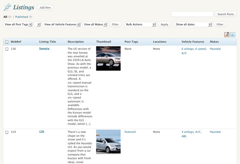
Task: Click Hyundai make link in i20 row
Action: (215, 132)
